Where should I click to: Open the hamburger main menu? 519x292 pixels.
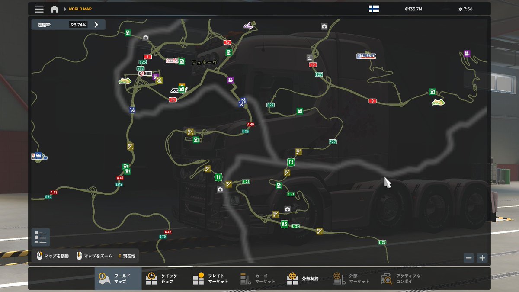pos(39,9)
